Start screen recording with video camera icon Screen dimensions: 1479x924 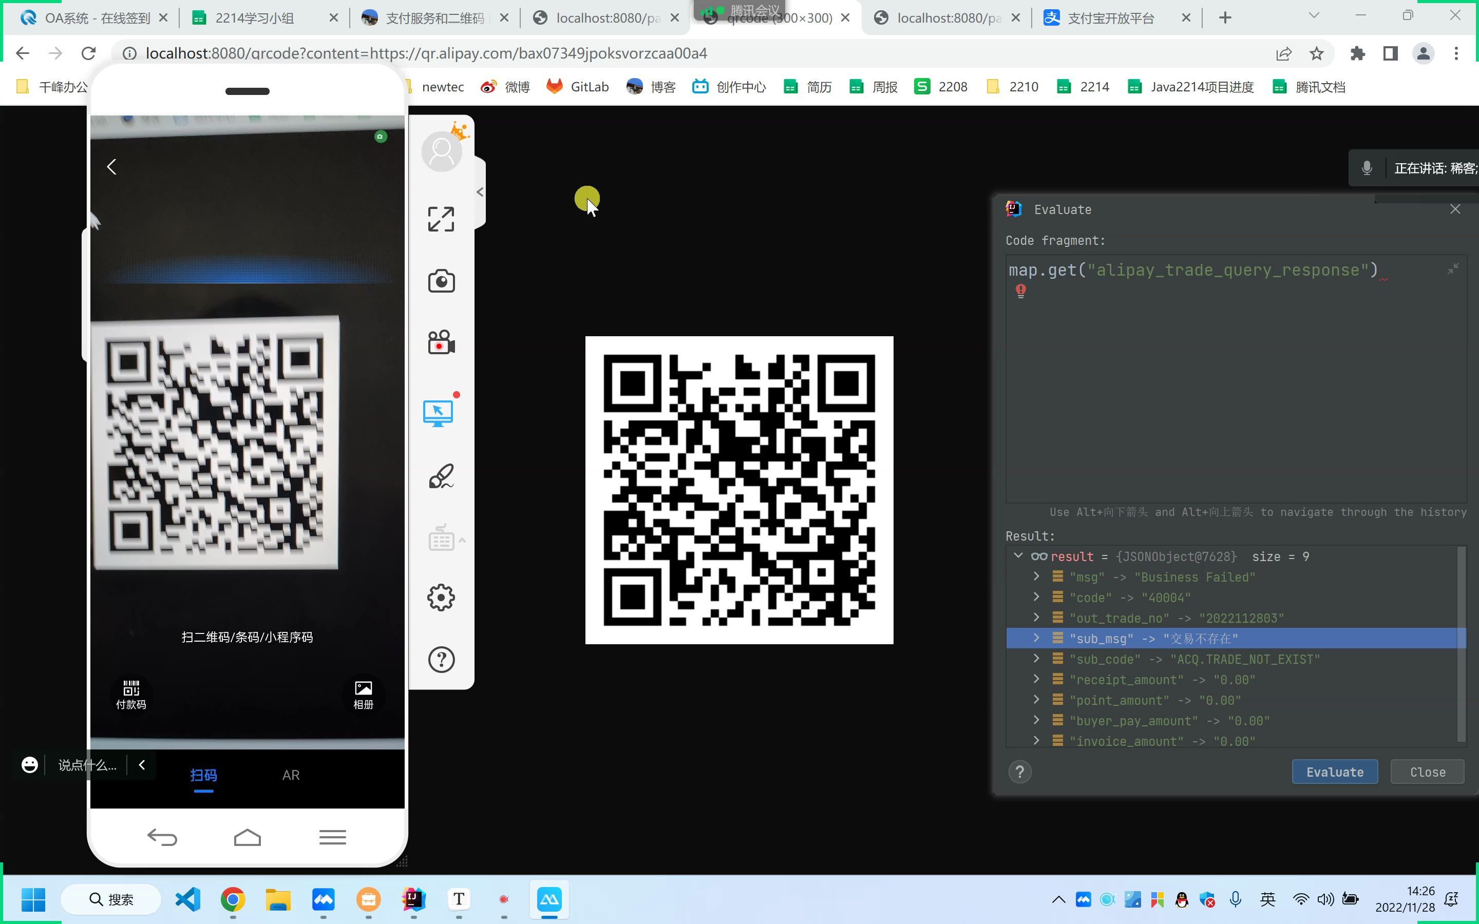(441, 342)
